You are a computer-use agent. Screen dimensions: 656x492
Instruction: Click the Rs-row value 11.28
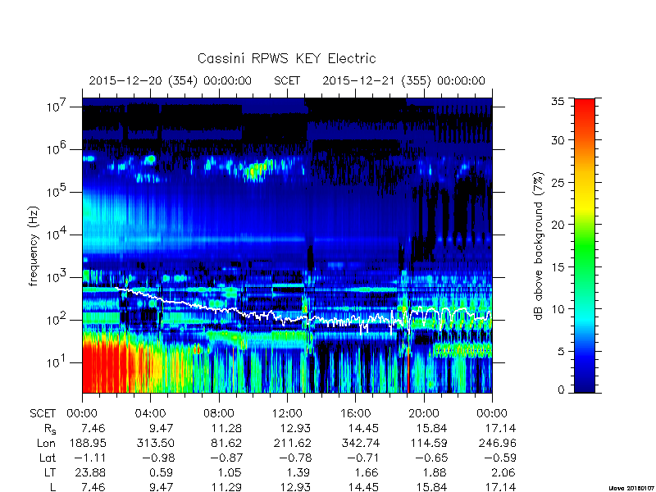coord(227,429)
